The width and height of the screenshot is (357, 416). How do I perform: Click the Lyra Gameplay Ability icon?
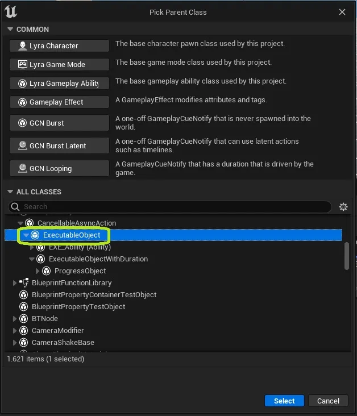coord(23,84)
